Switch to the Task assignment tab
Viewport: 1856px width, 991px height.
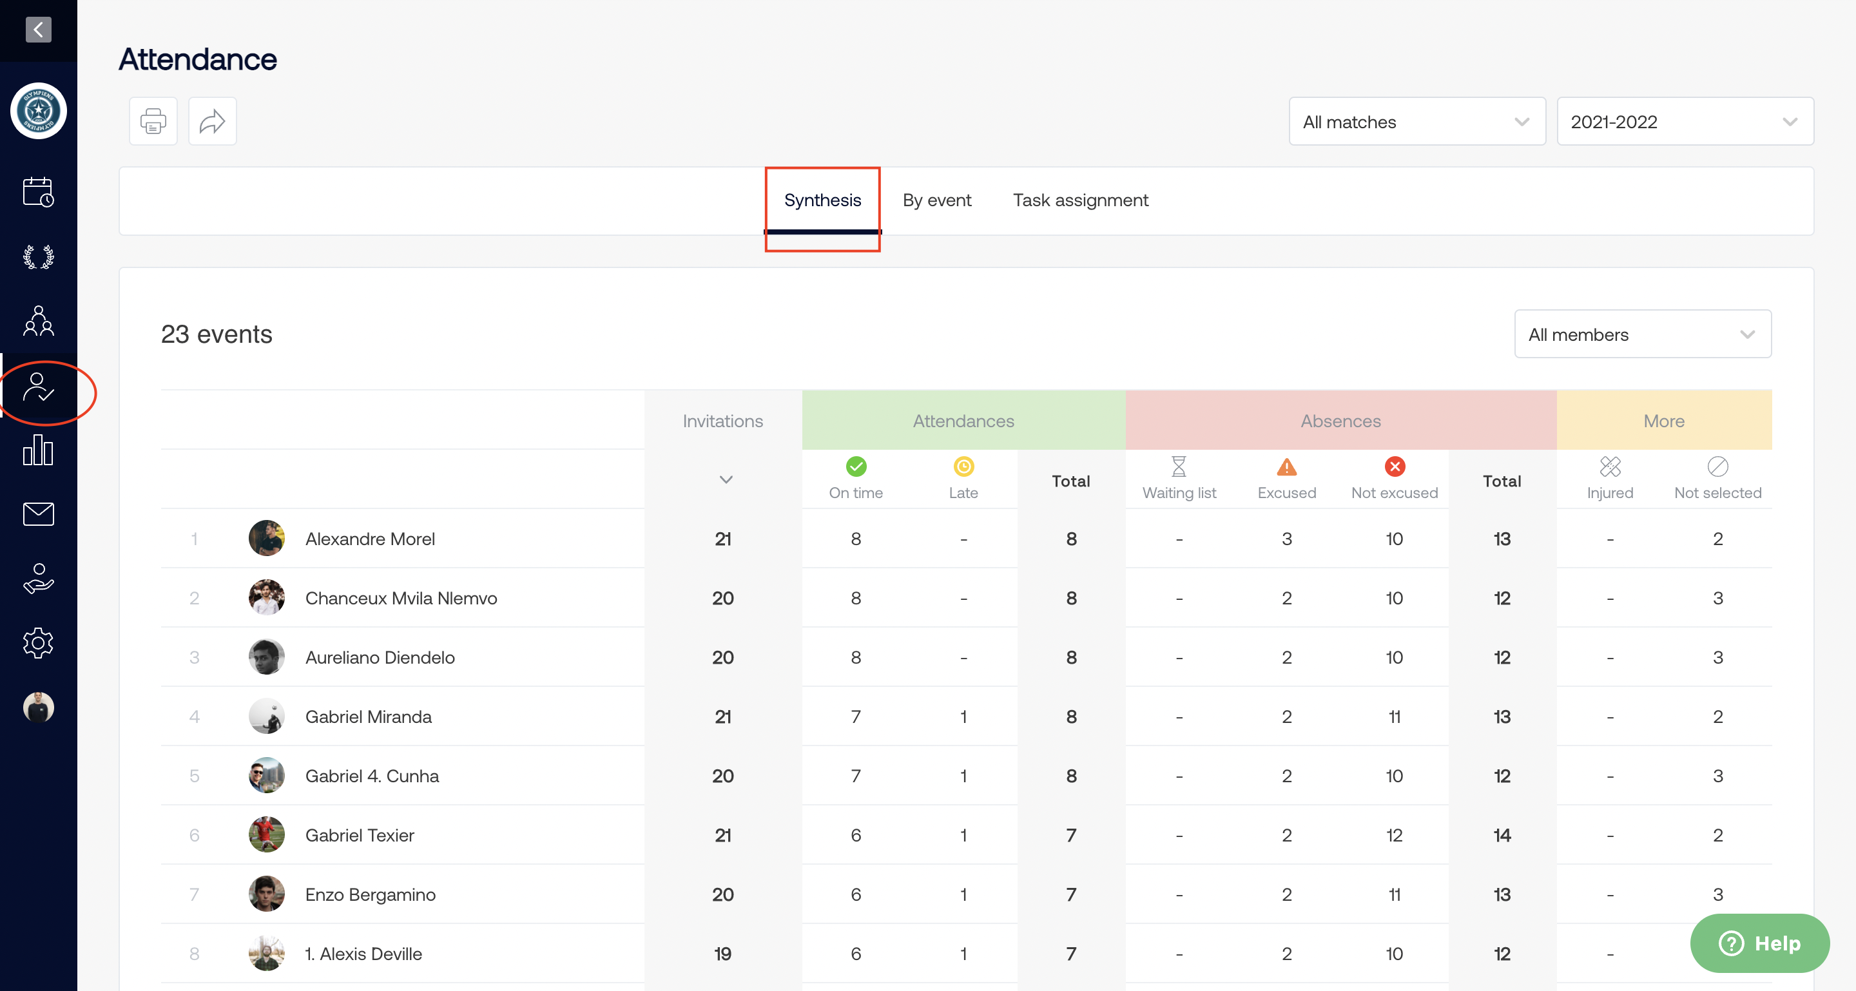[1079, 200]
